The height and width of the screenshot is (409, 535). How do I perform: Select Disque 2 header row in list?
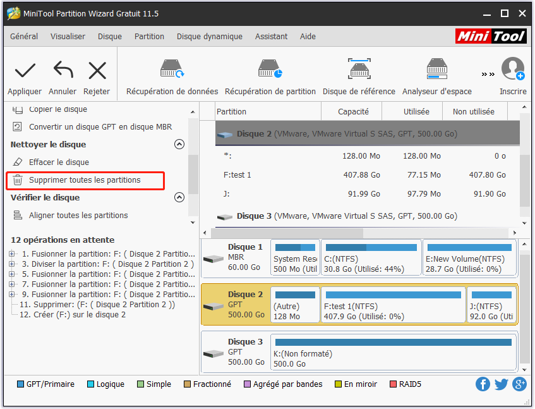[x=368, y=133]
